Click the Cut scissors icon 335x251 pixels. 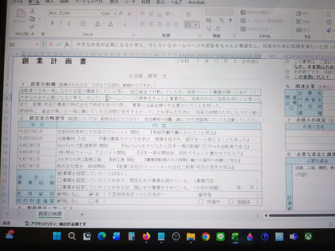32,11
